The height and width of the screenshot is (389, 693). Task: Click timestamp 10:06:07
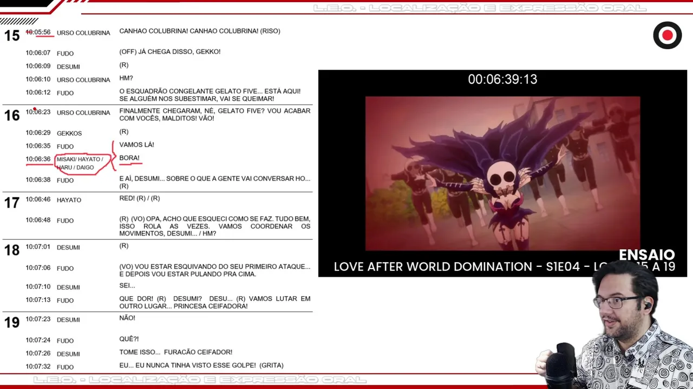click(38, 53)
